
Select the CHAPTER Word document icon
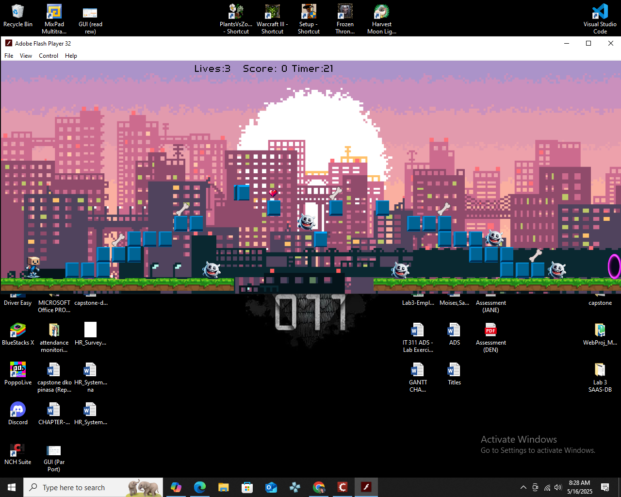click(x=54, y=414)
